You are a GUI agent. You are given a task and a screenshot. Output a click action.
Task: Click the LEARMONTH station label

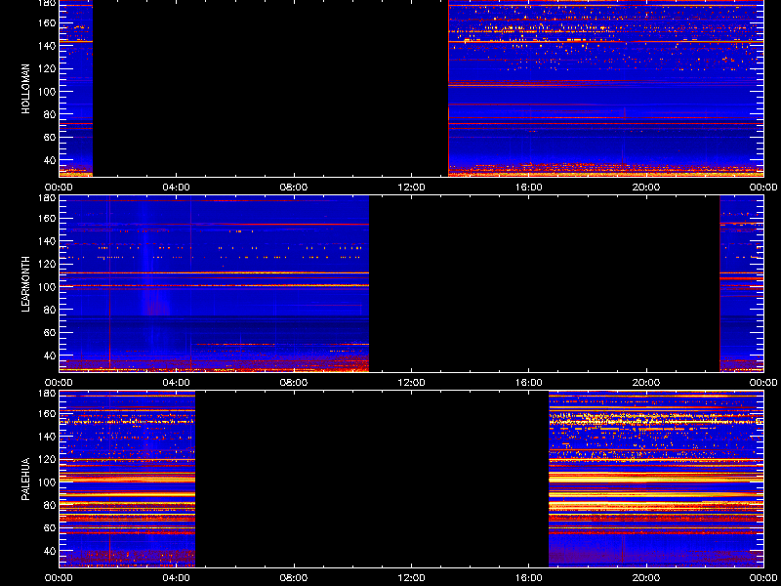click(26, 284)
